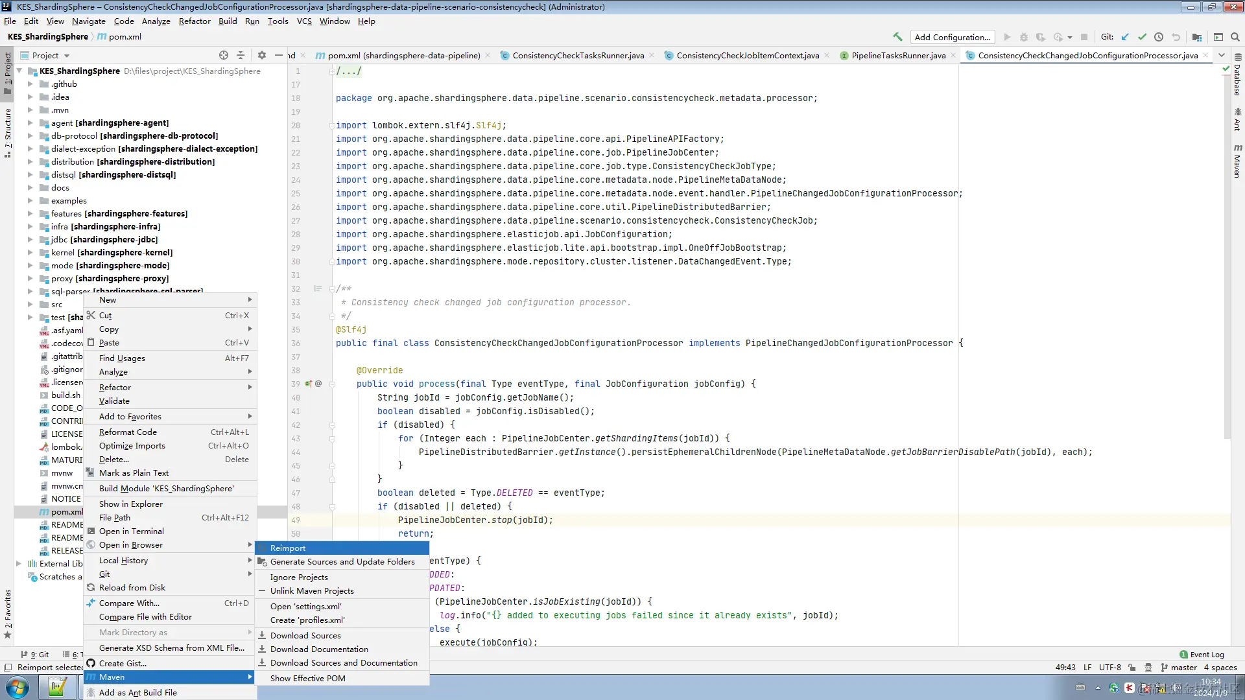
Task: Open the Event Log link
Action: [1207, 654]
